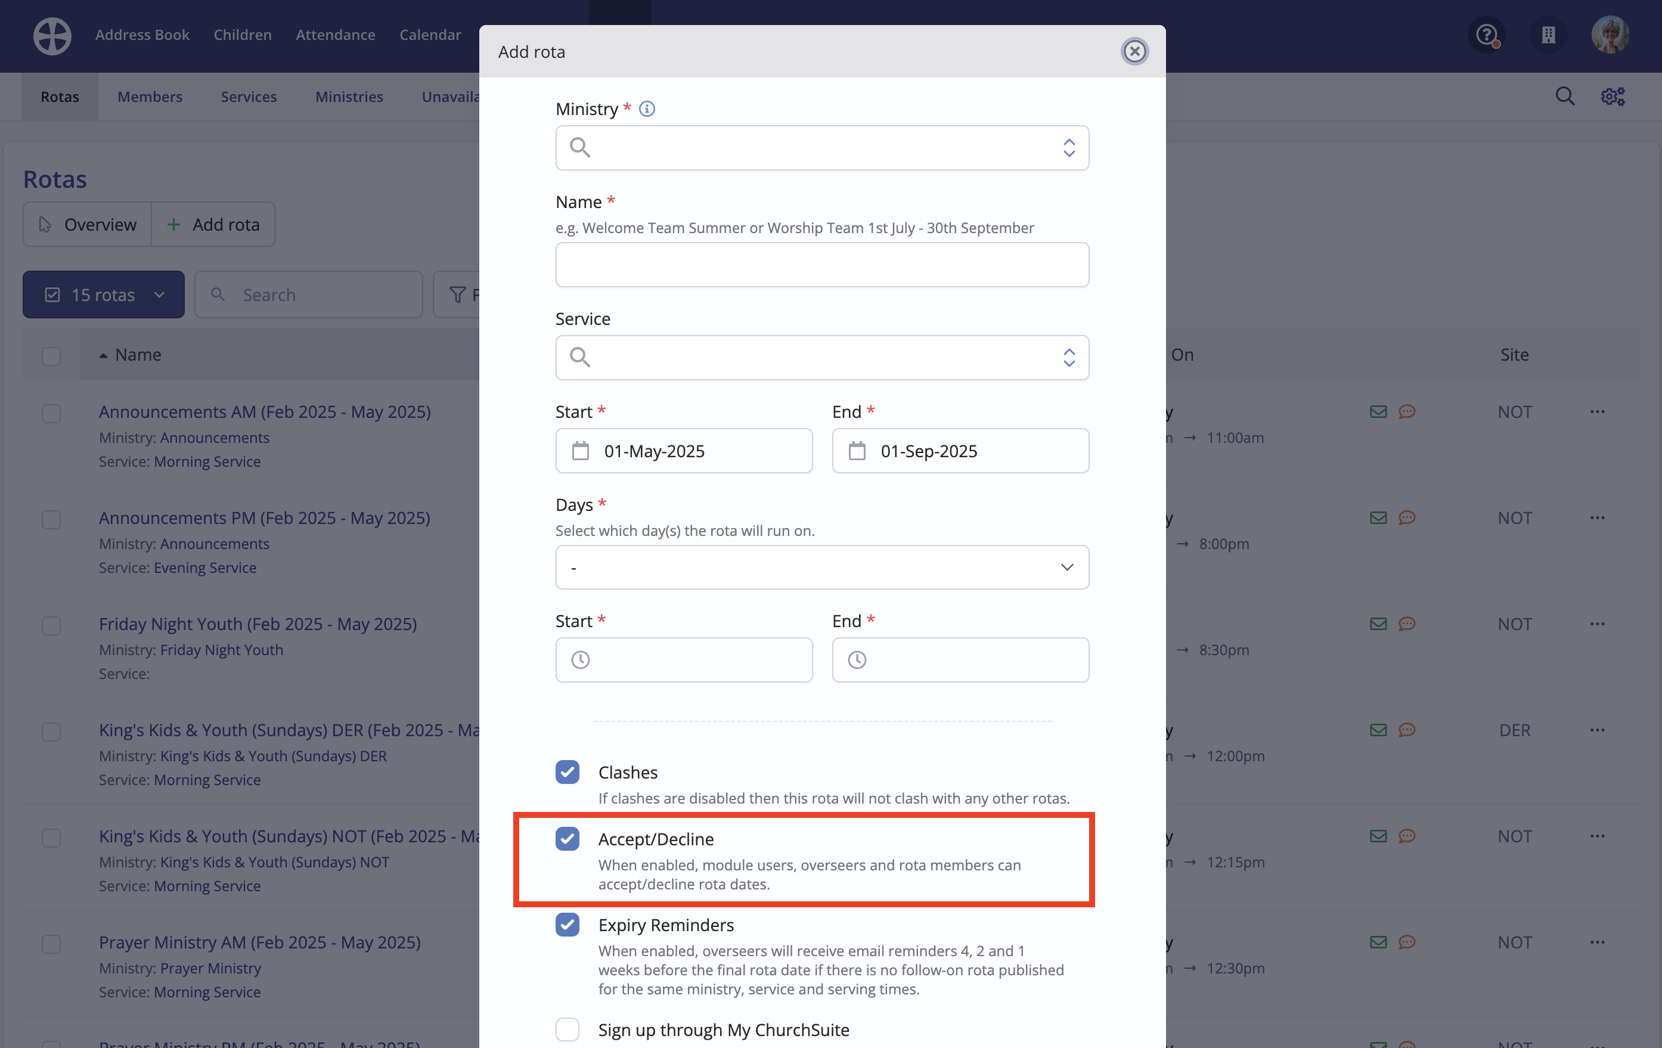The image size is (1662, 1048).
Task: Open module settings gear icon
Action: (x=1613, y=97)
